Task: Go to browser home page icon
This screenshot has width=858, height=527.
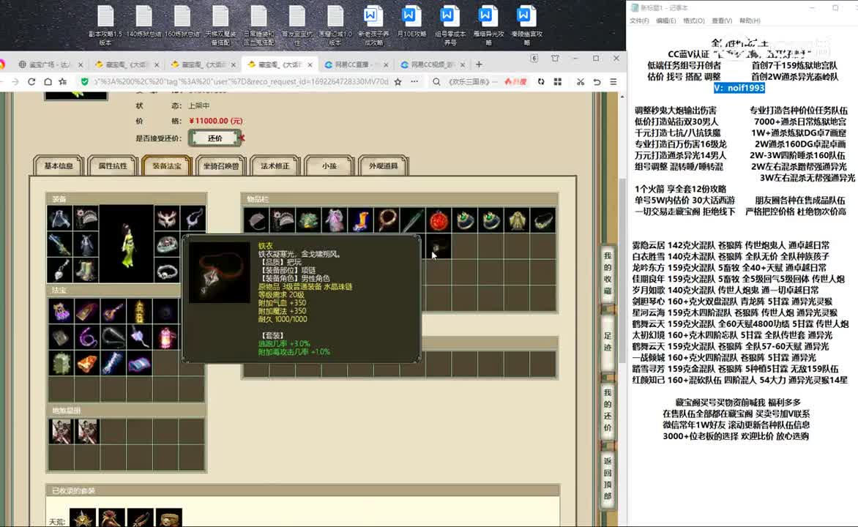Action: pyautogui.click(x=48, y=81)
